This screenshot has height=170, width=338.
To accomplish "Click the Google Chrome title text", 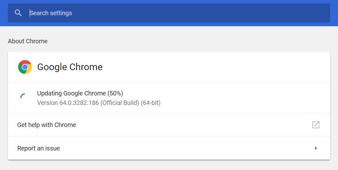I will point(70,67).
